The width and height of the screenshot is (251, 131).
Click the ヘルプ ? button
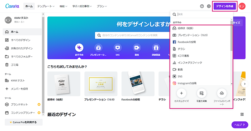point(240,125)
